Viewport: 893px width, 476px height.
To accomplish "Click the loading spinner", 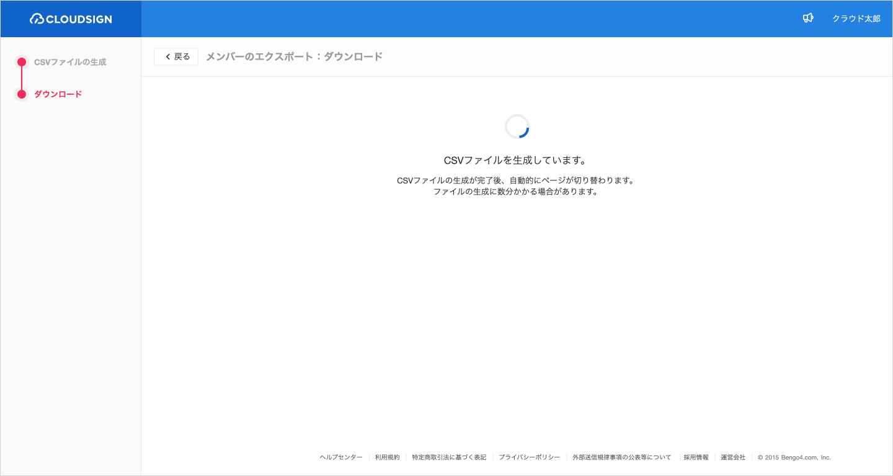I will [517, 126].
